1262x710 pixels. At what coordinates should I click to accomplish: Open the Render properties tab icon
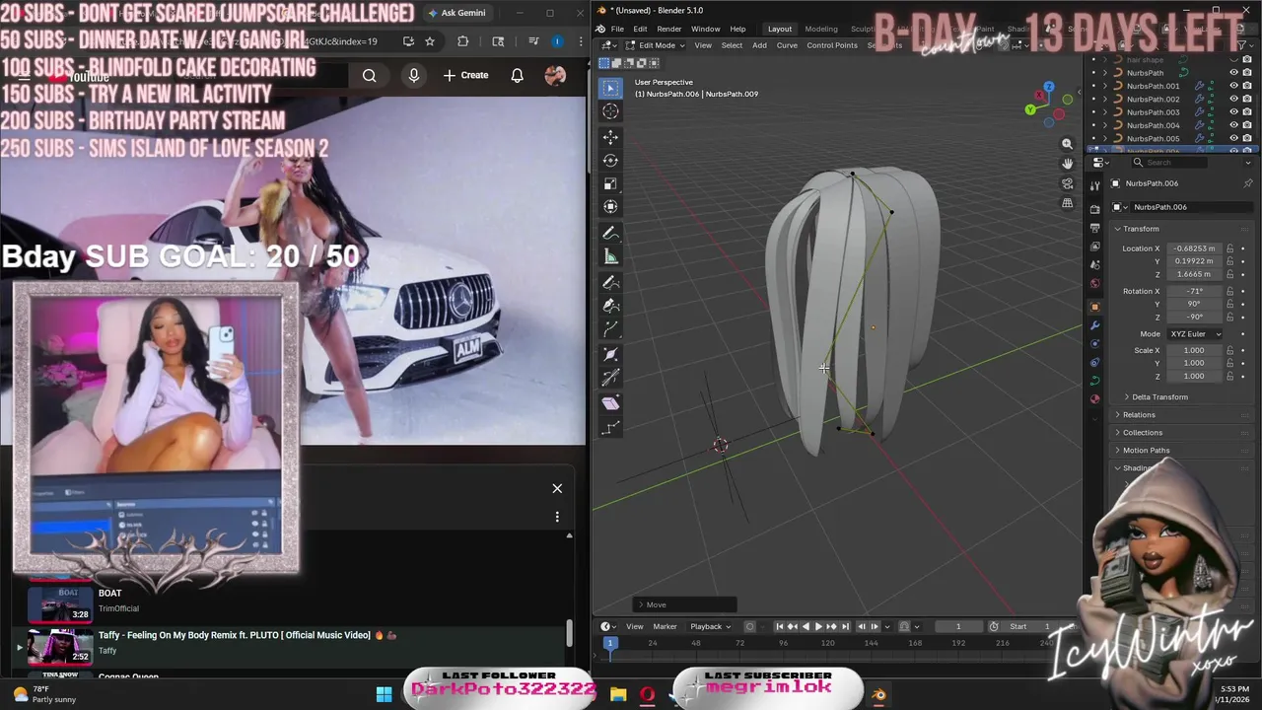pyautogui.click(x=1094, y=209)
